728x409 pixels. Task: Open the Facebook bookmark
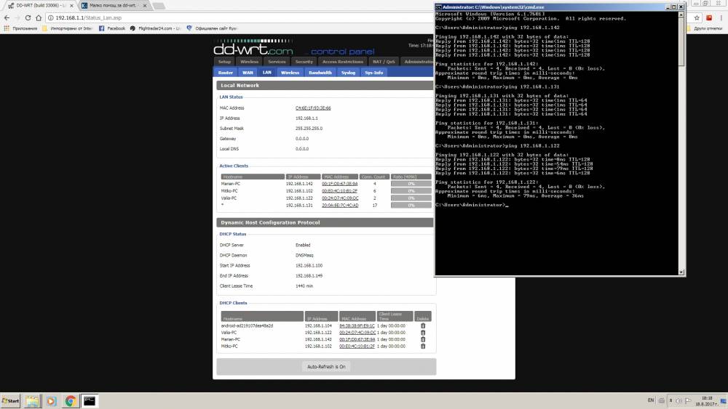(x=112, y=28)
